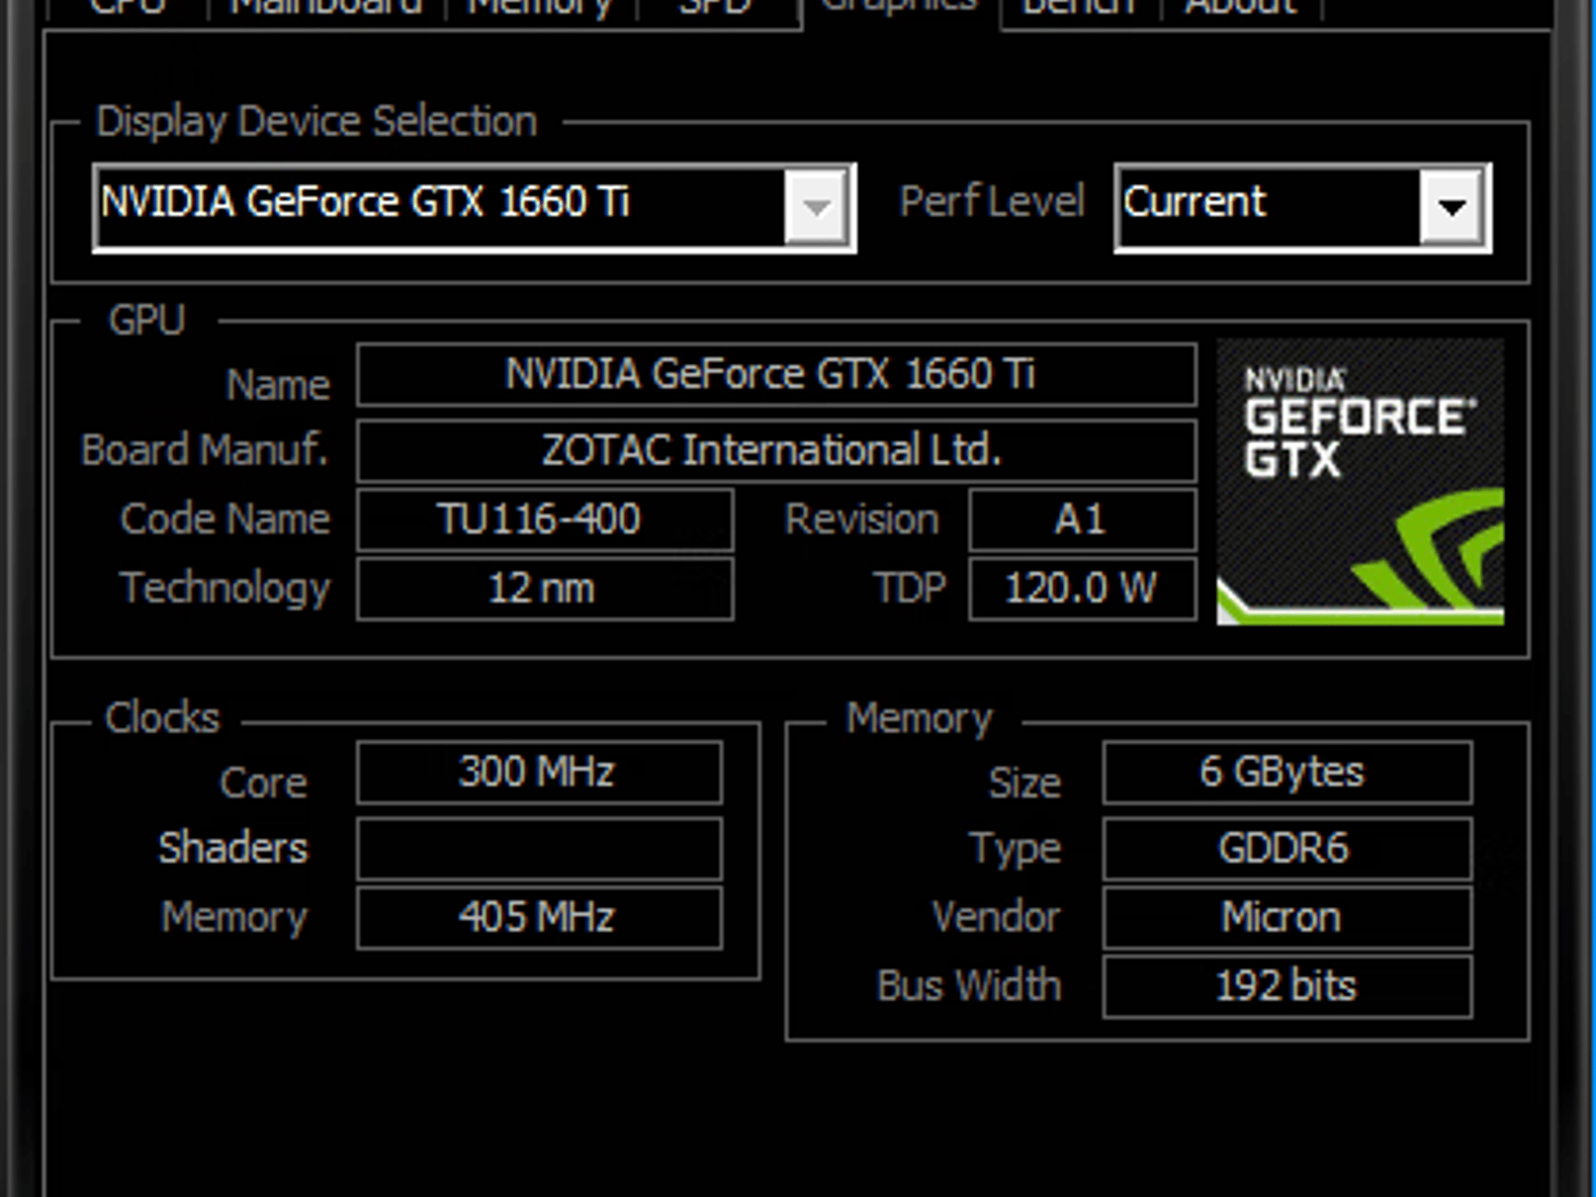Screen dimensions: 1596x1197
Task: Open the About tab
Action: tap(1241, 9)
